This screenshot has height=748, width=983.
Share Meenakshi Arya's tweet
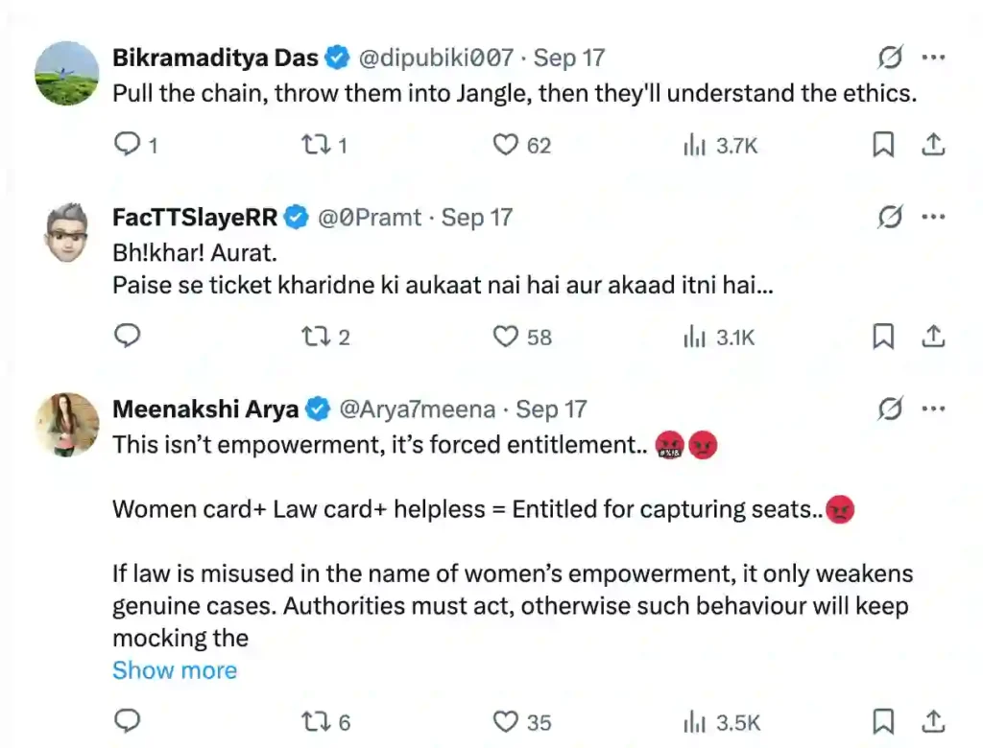(x=933, y=721)
